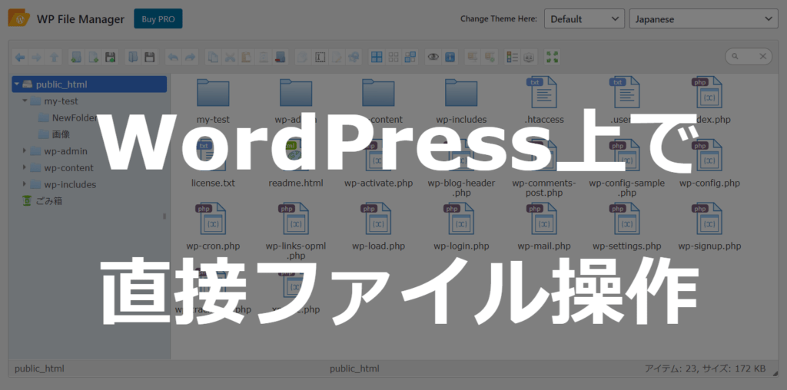Expand the wp-admin tree folder arrow
Image resolution: width=787 pixels, height=390 pixels.
(x=25, y=151)
